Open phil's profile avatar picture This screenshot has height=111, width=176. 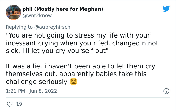click(13, 12)
